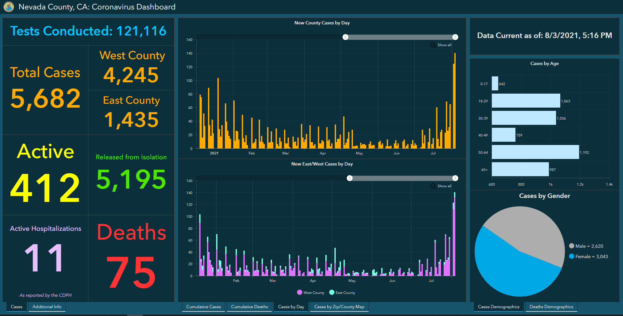Click Show all in East/West Cases chart

[444, 186]
